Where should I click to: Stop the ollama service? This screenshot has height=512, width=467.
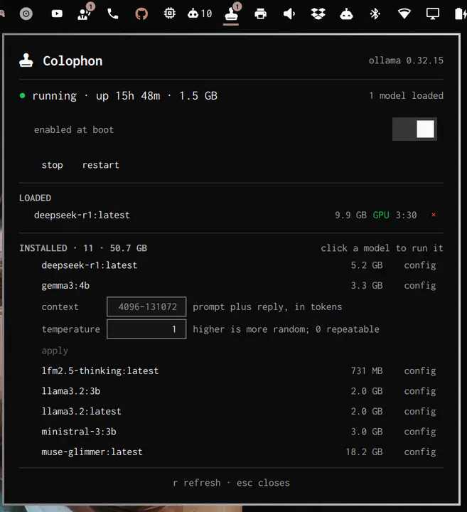click(52, 165)
